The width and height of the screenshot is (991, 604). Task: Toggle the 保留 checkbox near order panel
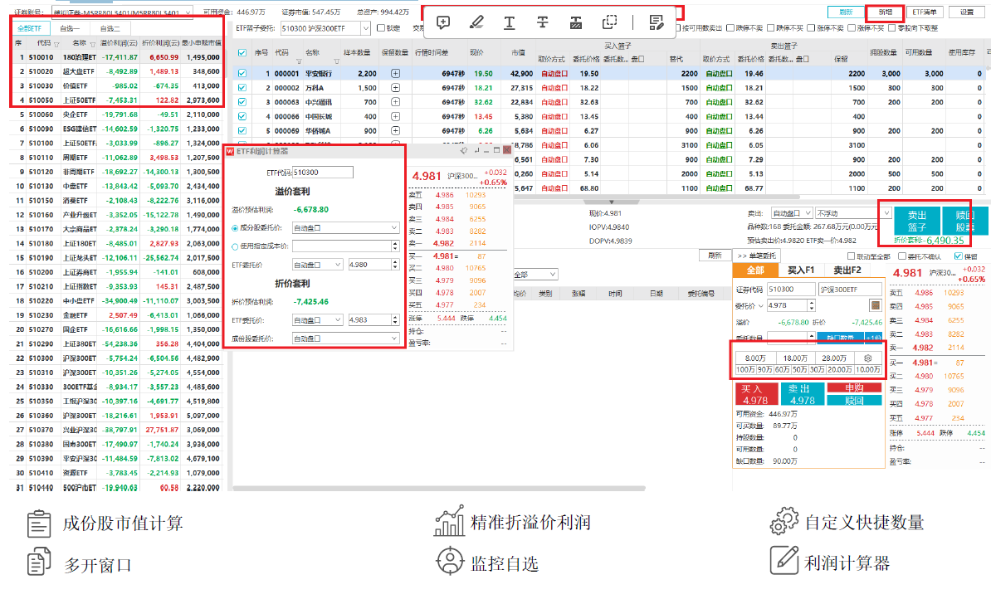958,256
